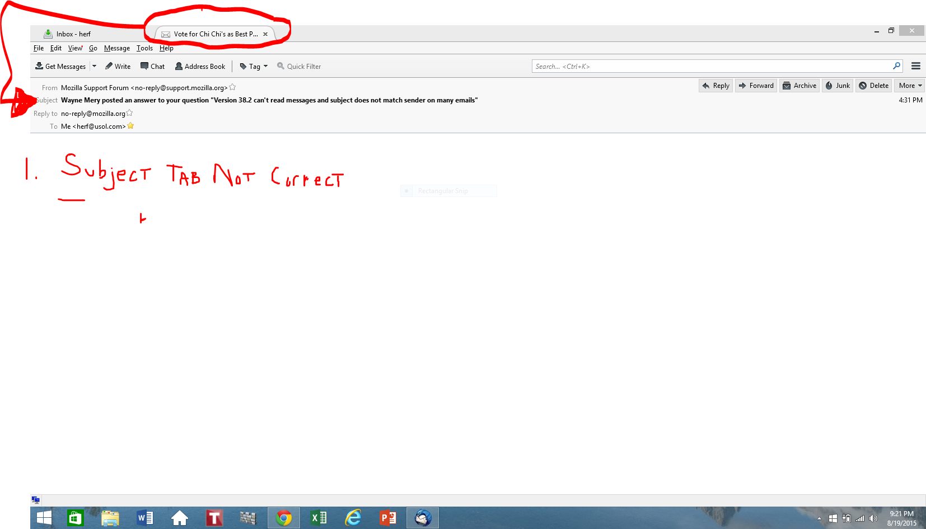Open Internet Explorer from taskbar
Screen dimensions: 926x529
(x=353, y=518)
